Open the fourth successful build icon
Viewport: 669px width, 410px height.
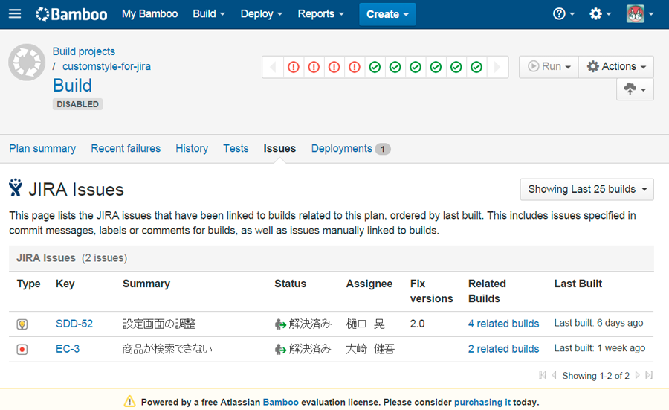point(436,67)
